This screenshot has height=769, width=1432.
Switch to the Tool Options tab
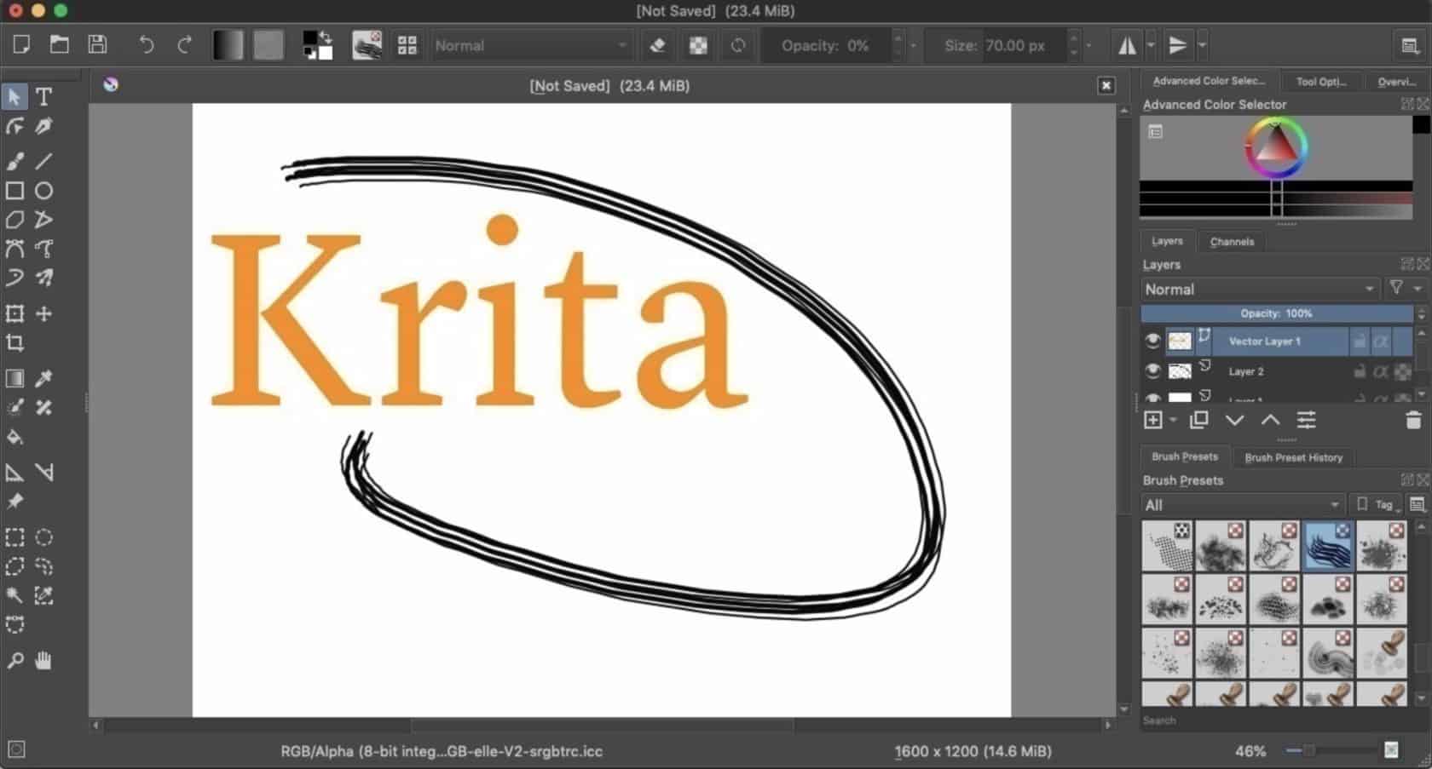1321,81
